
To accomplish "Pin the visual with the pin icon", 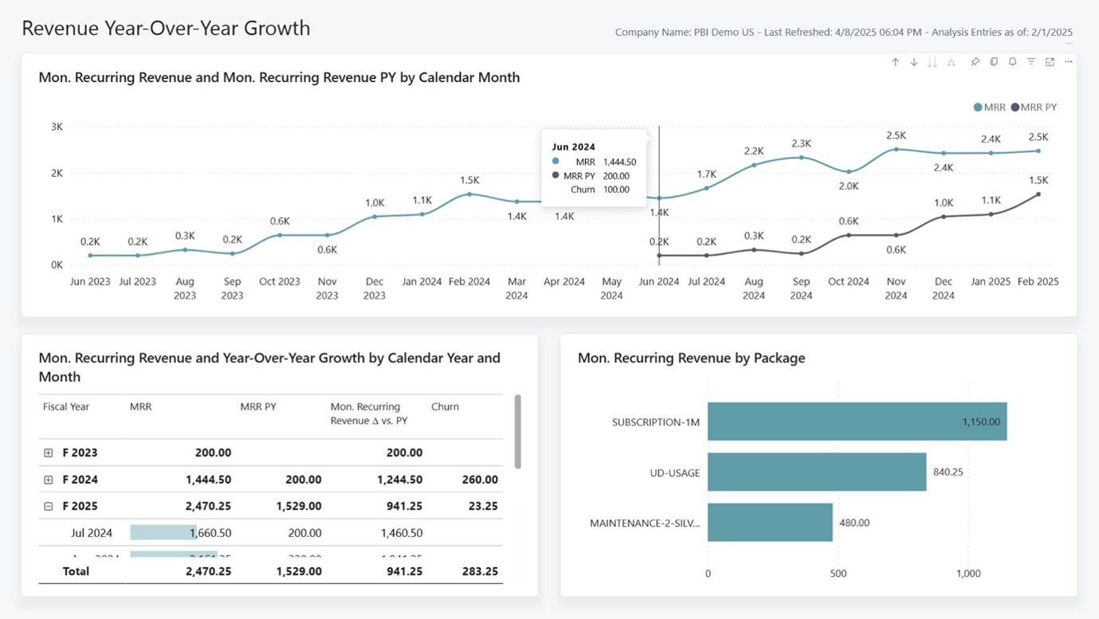I will pyautogui.click(x=975, y=62).
